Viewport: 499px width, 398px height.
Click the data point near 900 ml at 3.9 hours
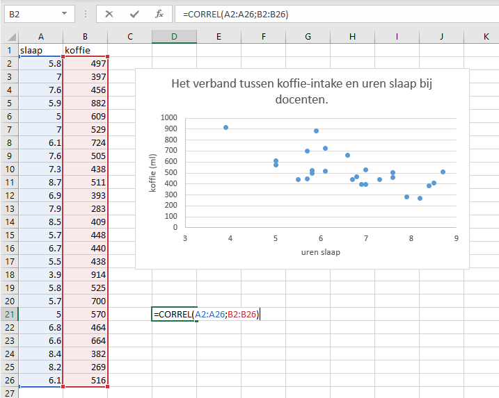coord(225,127)
